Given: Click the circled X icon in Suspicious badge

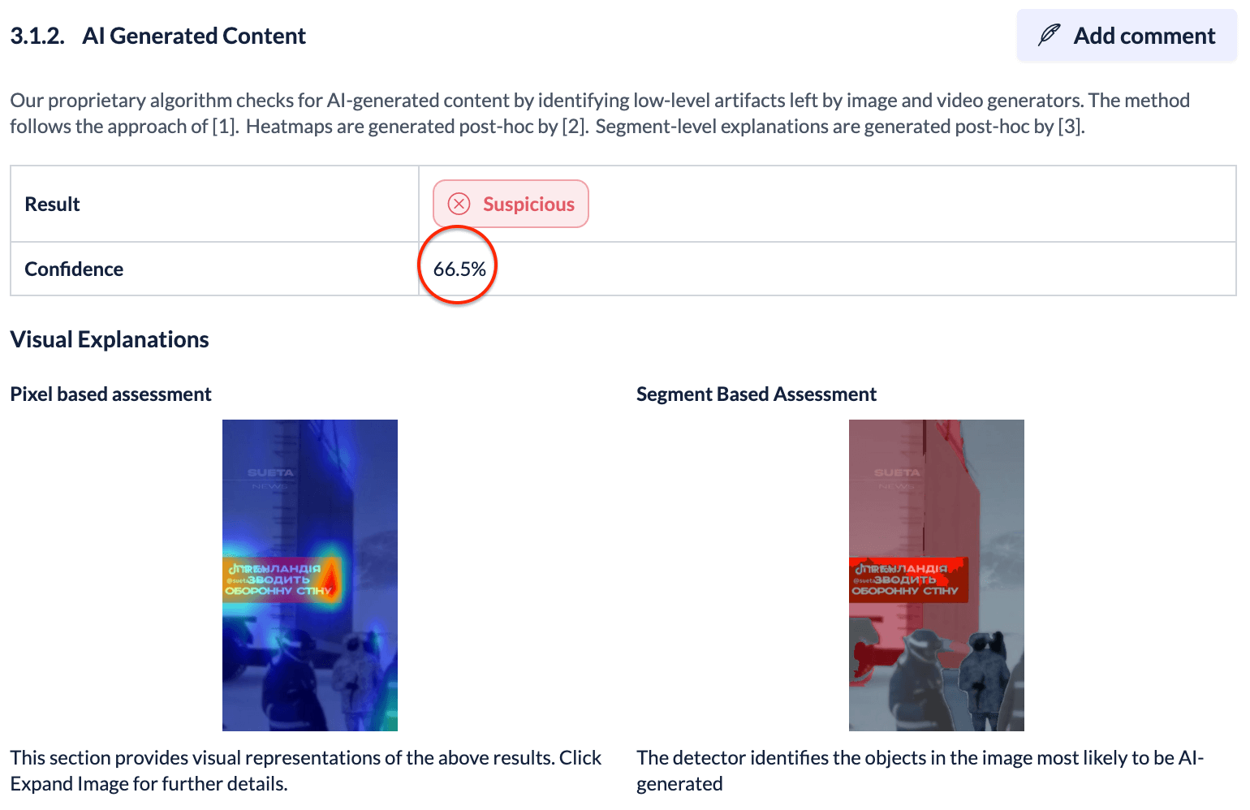Looking at the screenshot, I should [x=459, y=204].
